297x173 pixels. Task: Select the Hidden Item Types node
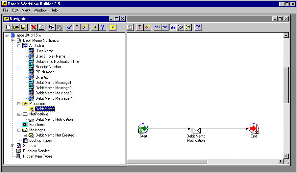tap(38, 156)
